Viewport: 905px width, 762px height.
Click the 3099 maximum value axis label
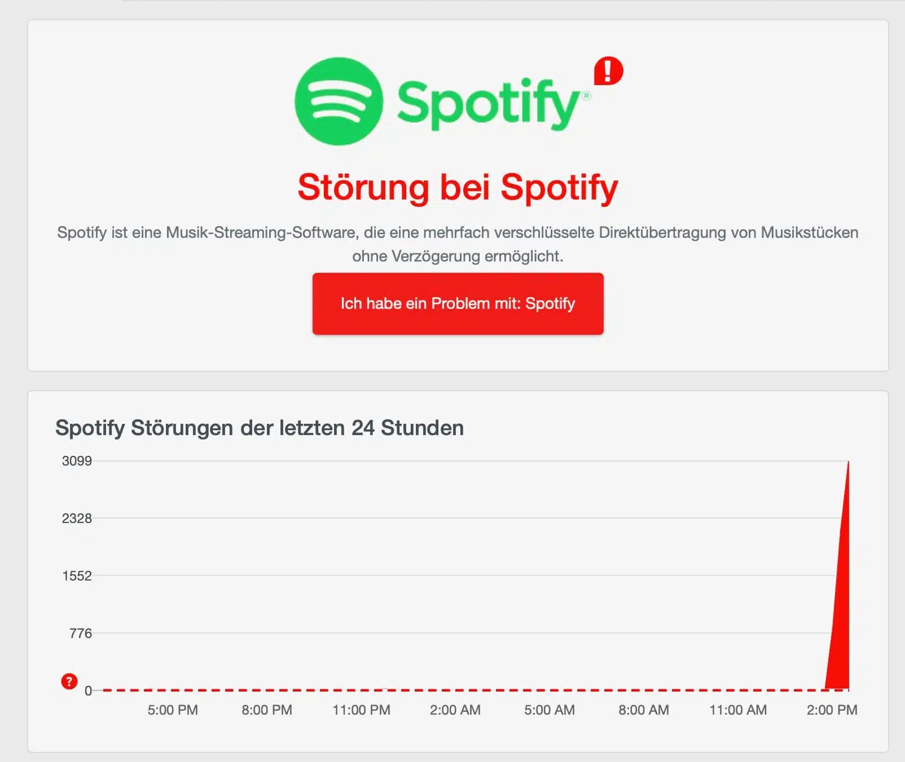[77, 461]
